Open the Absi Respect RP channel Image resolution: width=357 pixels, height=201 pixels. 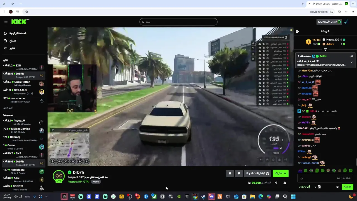click(24, 180)
